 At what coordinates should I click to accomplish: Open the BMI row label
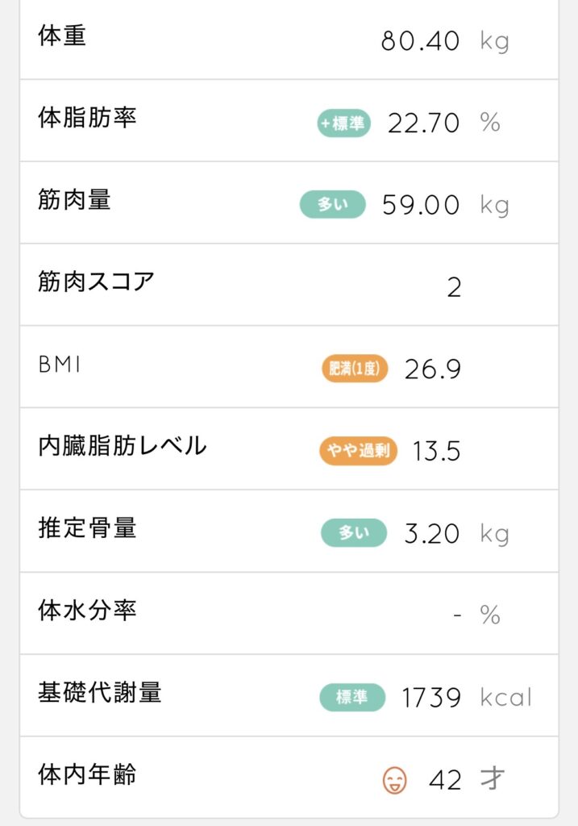tap(60, 365)
